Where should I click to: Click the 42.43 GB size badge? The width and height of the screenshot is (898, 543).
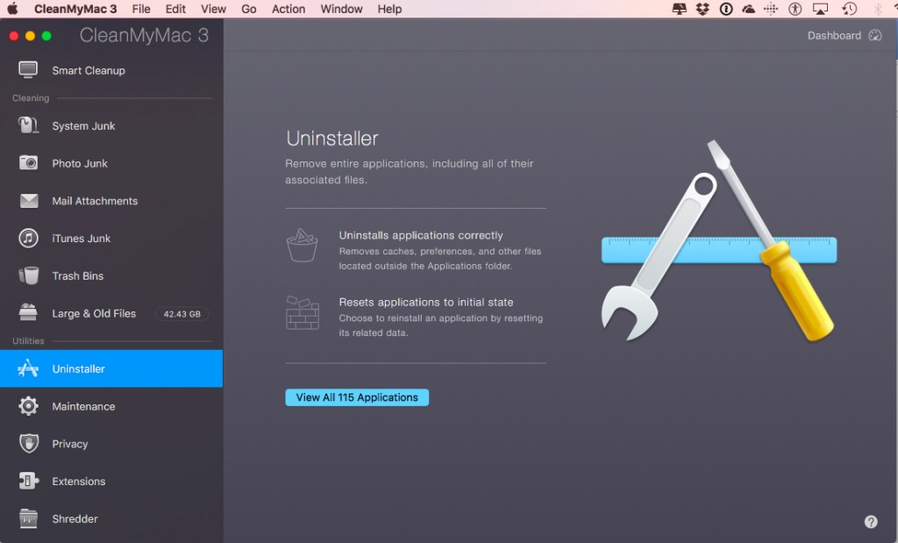coord(182,314)
